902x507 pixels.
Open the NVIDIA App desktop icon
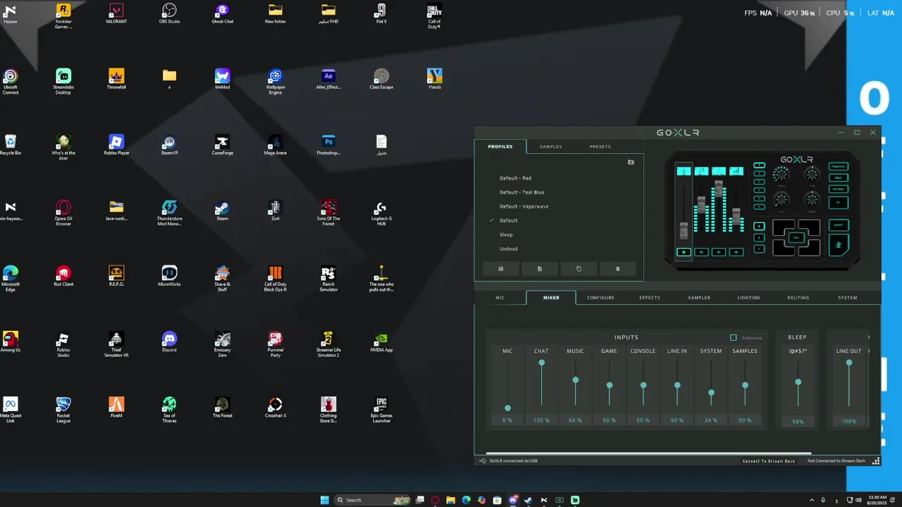(x=381, y=342)
